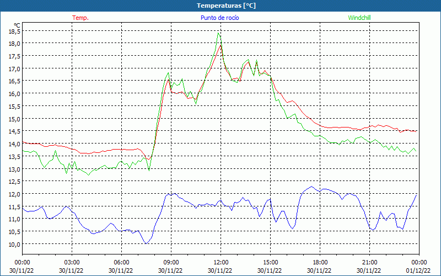The height and width of the screenshot is (276, 441).
Task: Click the 17,0 y-axis label
Action: tap(14, 68)
